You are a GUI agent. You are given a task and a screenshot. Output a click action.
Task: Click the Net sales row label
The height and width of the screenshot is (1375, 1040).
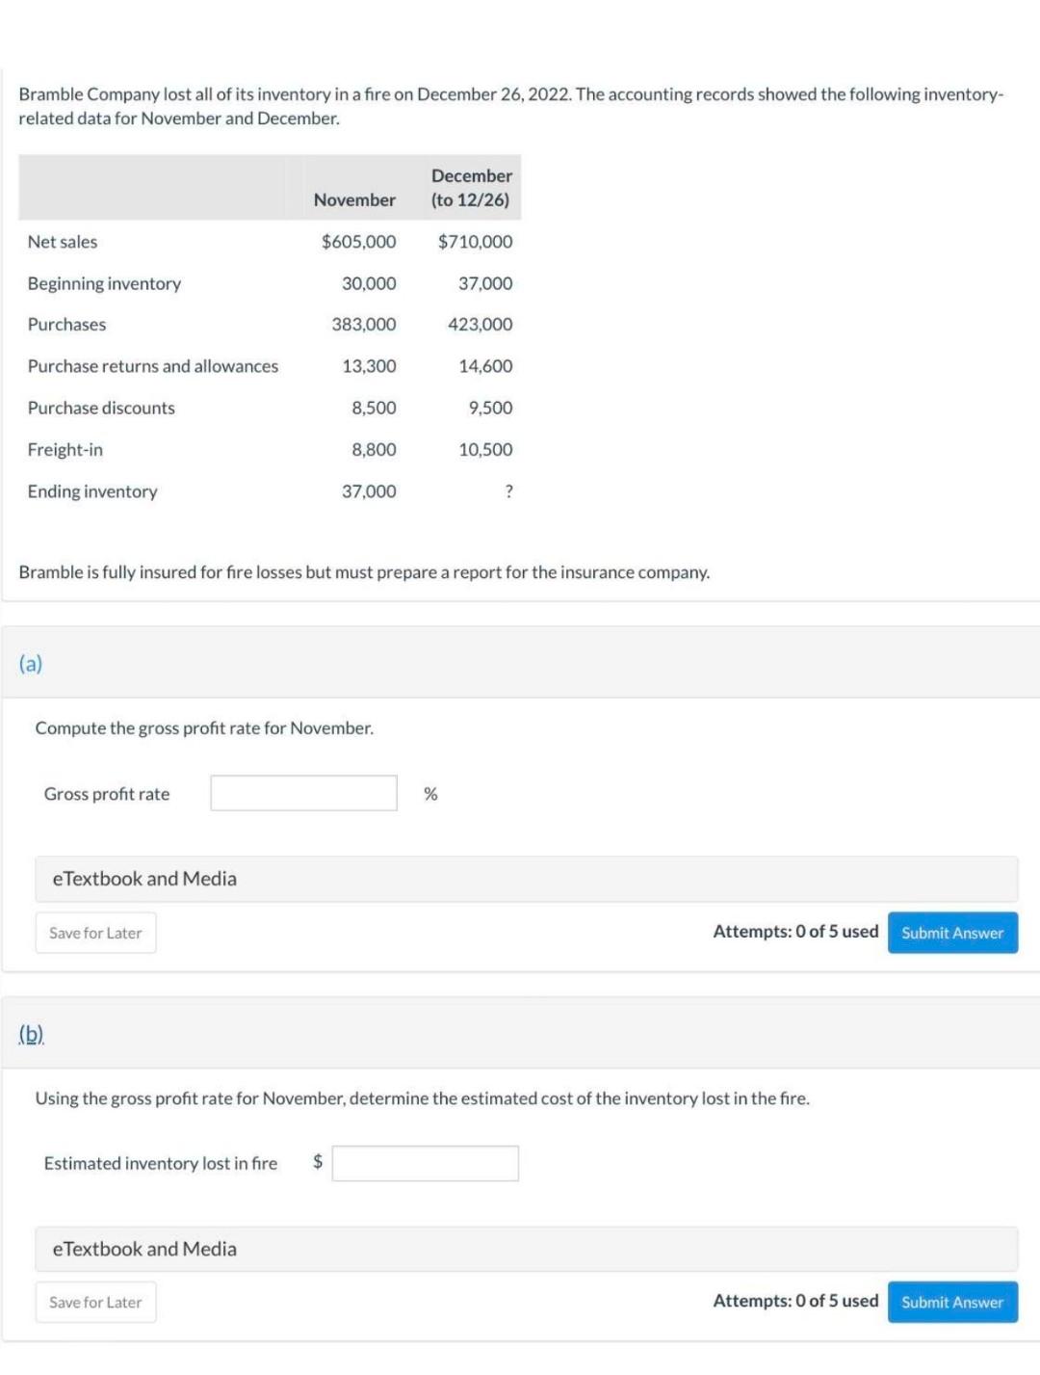point(63,242)
